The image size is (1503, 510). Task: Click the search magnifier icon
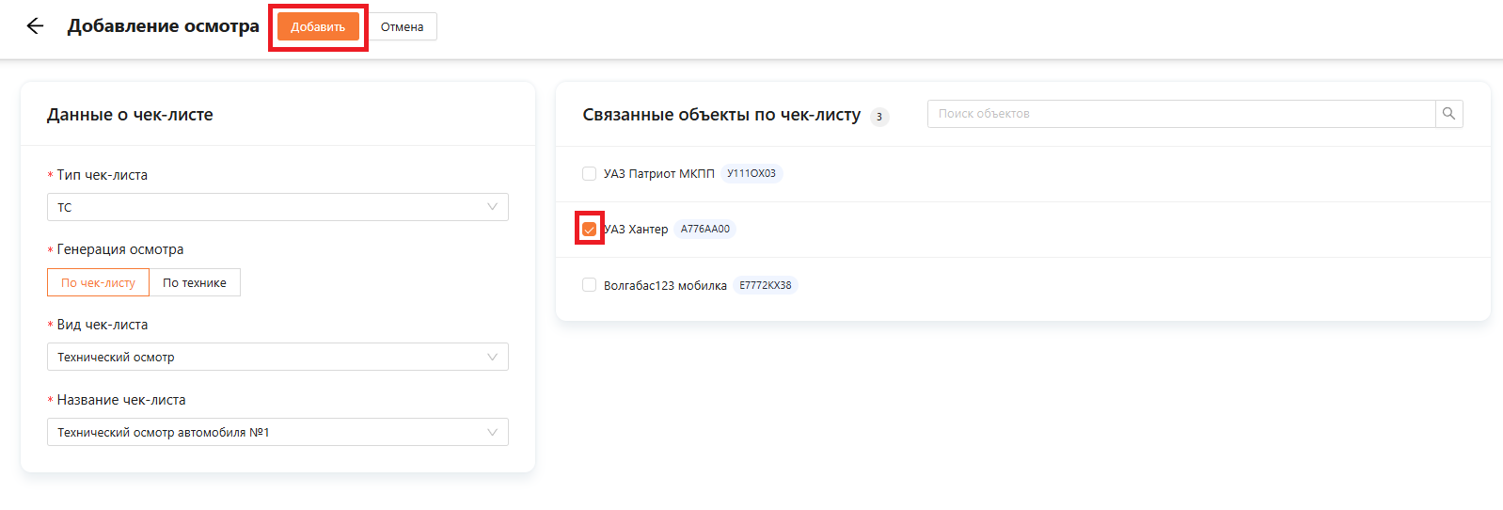1448,114
